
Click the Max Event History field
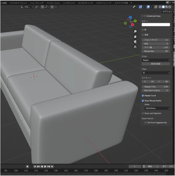click(156, 91)
